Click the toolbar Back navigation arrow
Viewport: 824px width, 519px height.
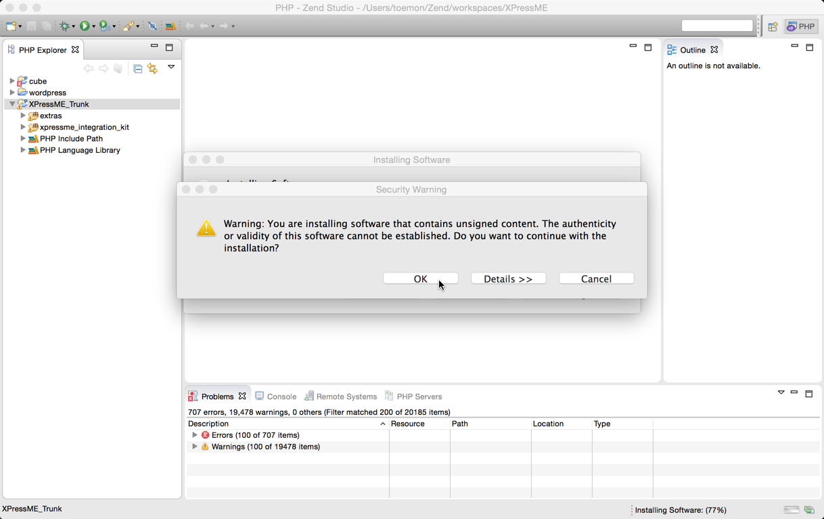[x=204, y=26]
